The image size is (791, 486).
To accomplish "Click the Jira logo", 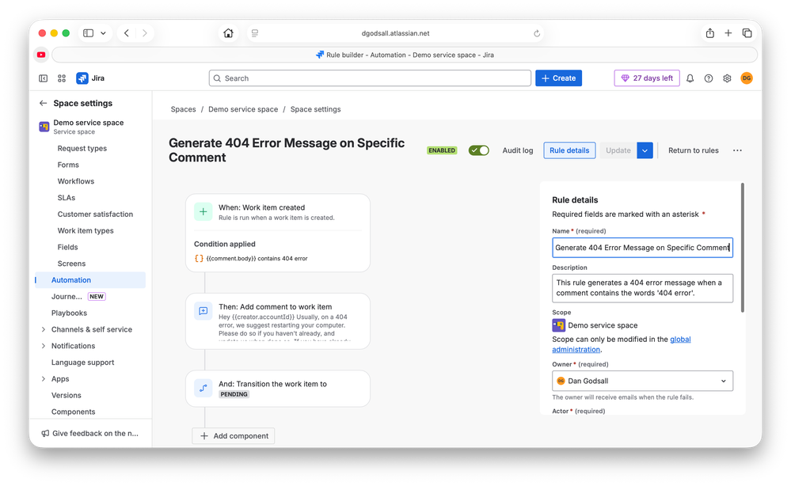I will coord(90,78).
